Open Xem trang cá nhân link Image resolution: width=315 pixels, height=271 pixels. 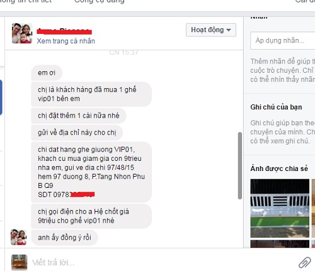[66, 41]
